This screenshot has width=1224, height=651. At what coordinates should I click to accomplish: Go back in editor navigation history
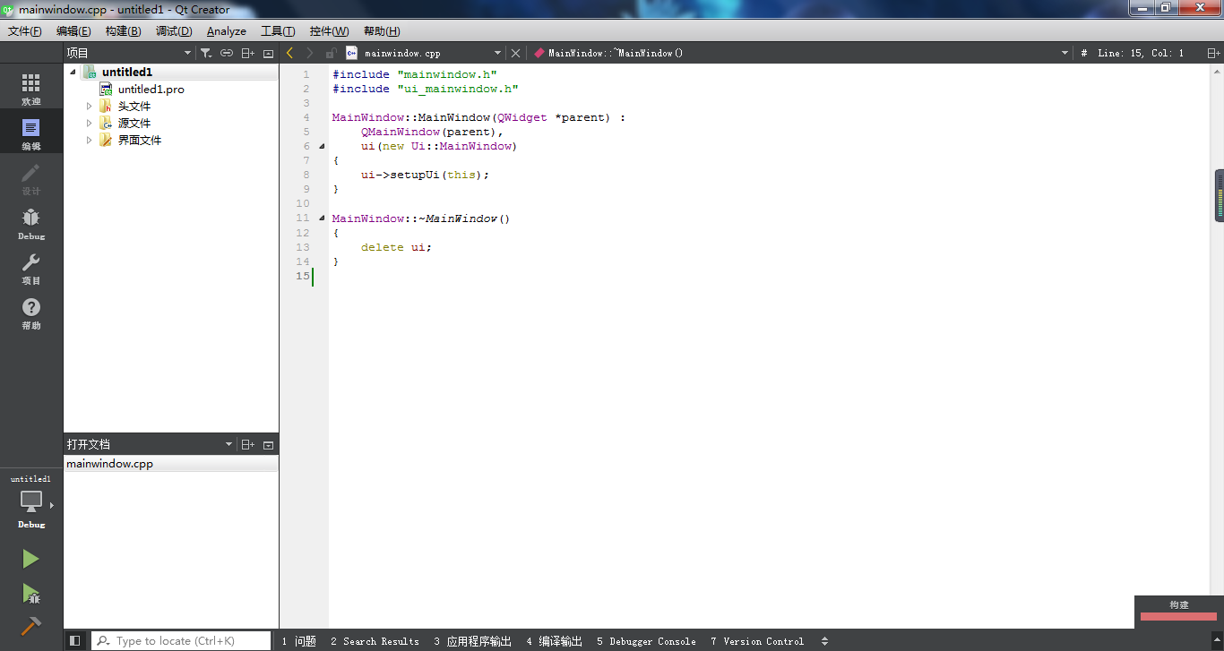tap(290, 53)
